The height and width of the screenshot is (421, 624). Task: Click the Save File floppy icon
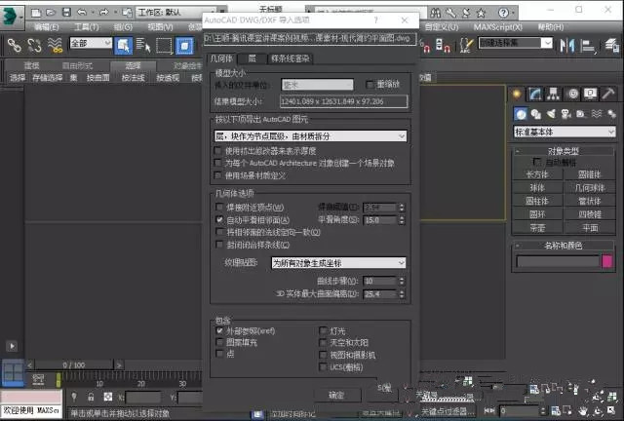66,13
